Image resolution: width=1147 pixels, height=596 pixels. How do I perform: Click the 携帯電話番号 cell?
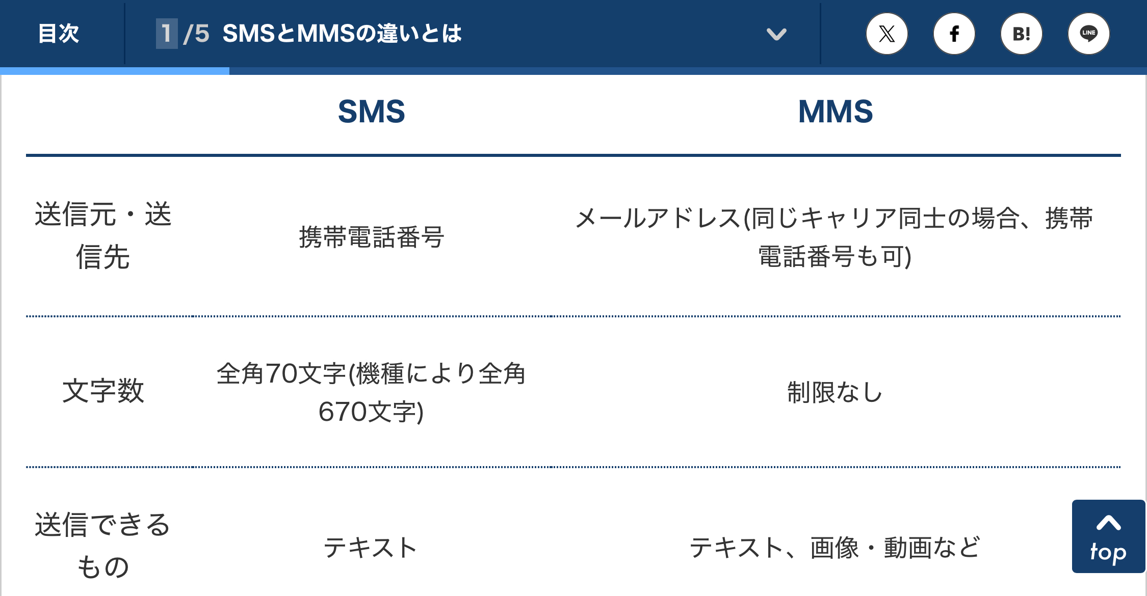pyautogui.click(x=371, y=237)
